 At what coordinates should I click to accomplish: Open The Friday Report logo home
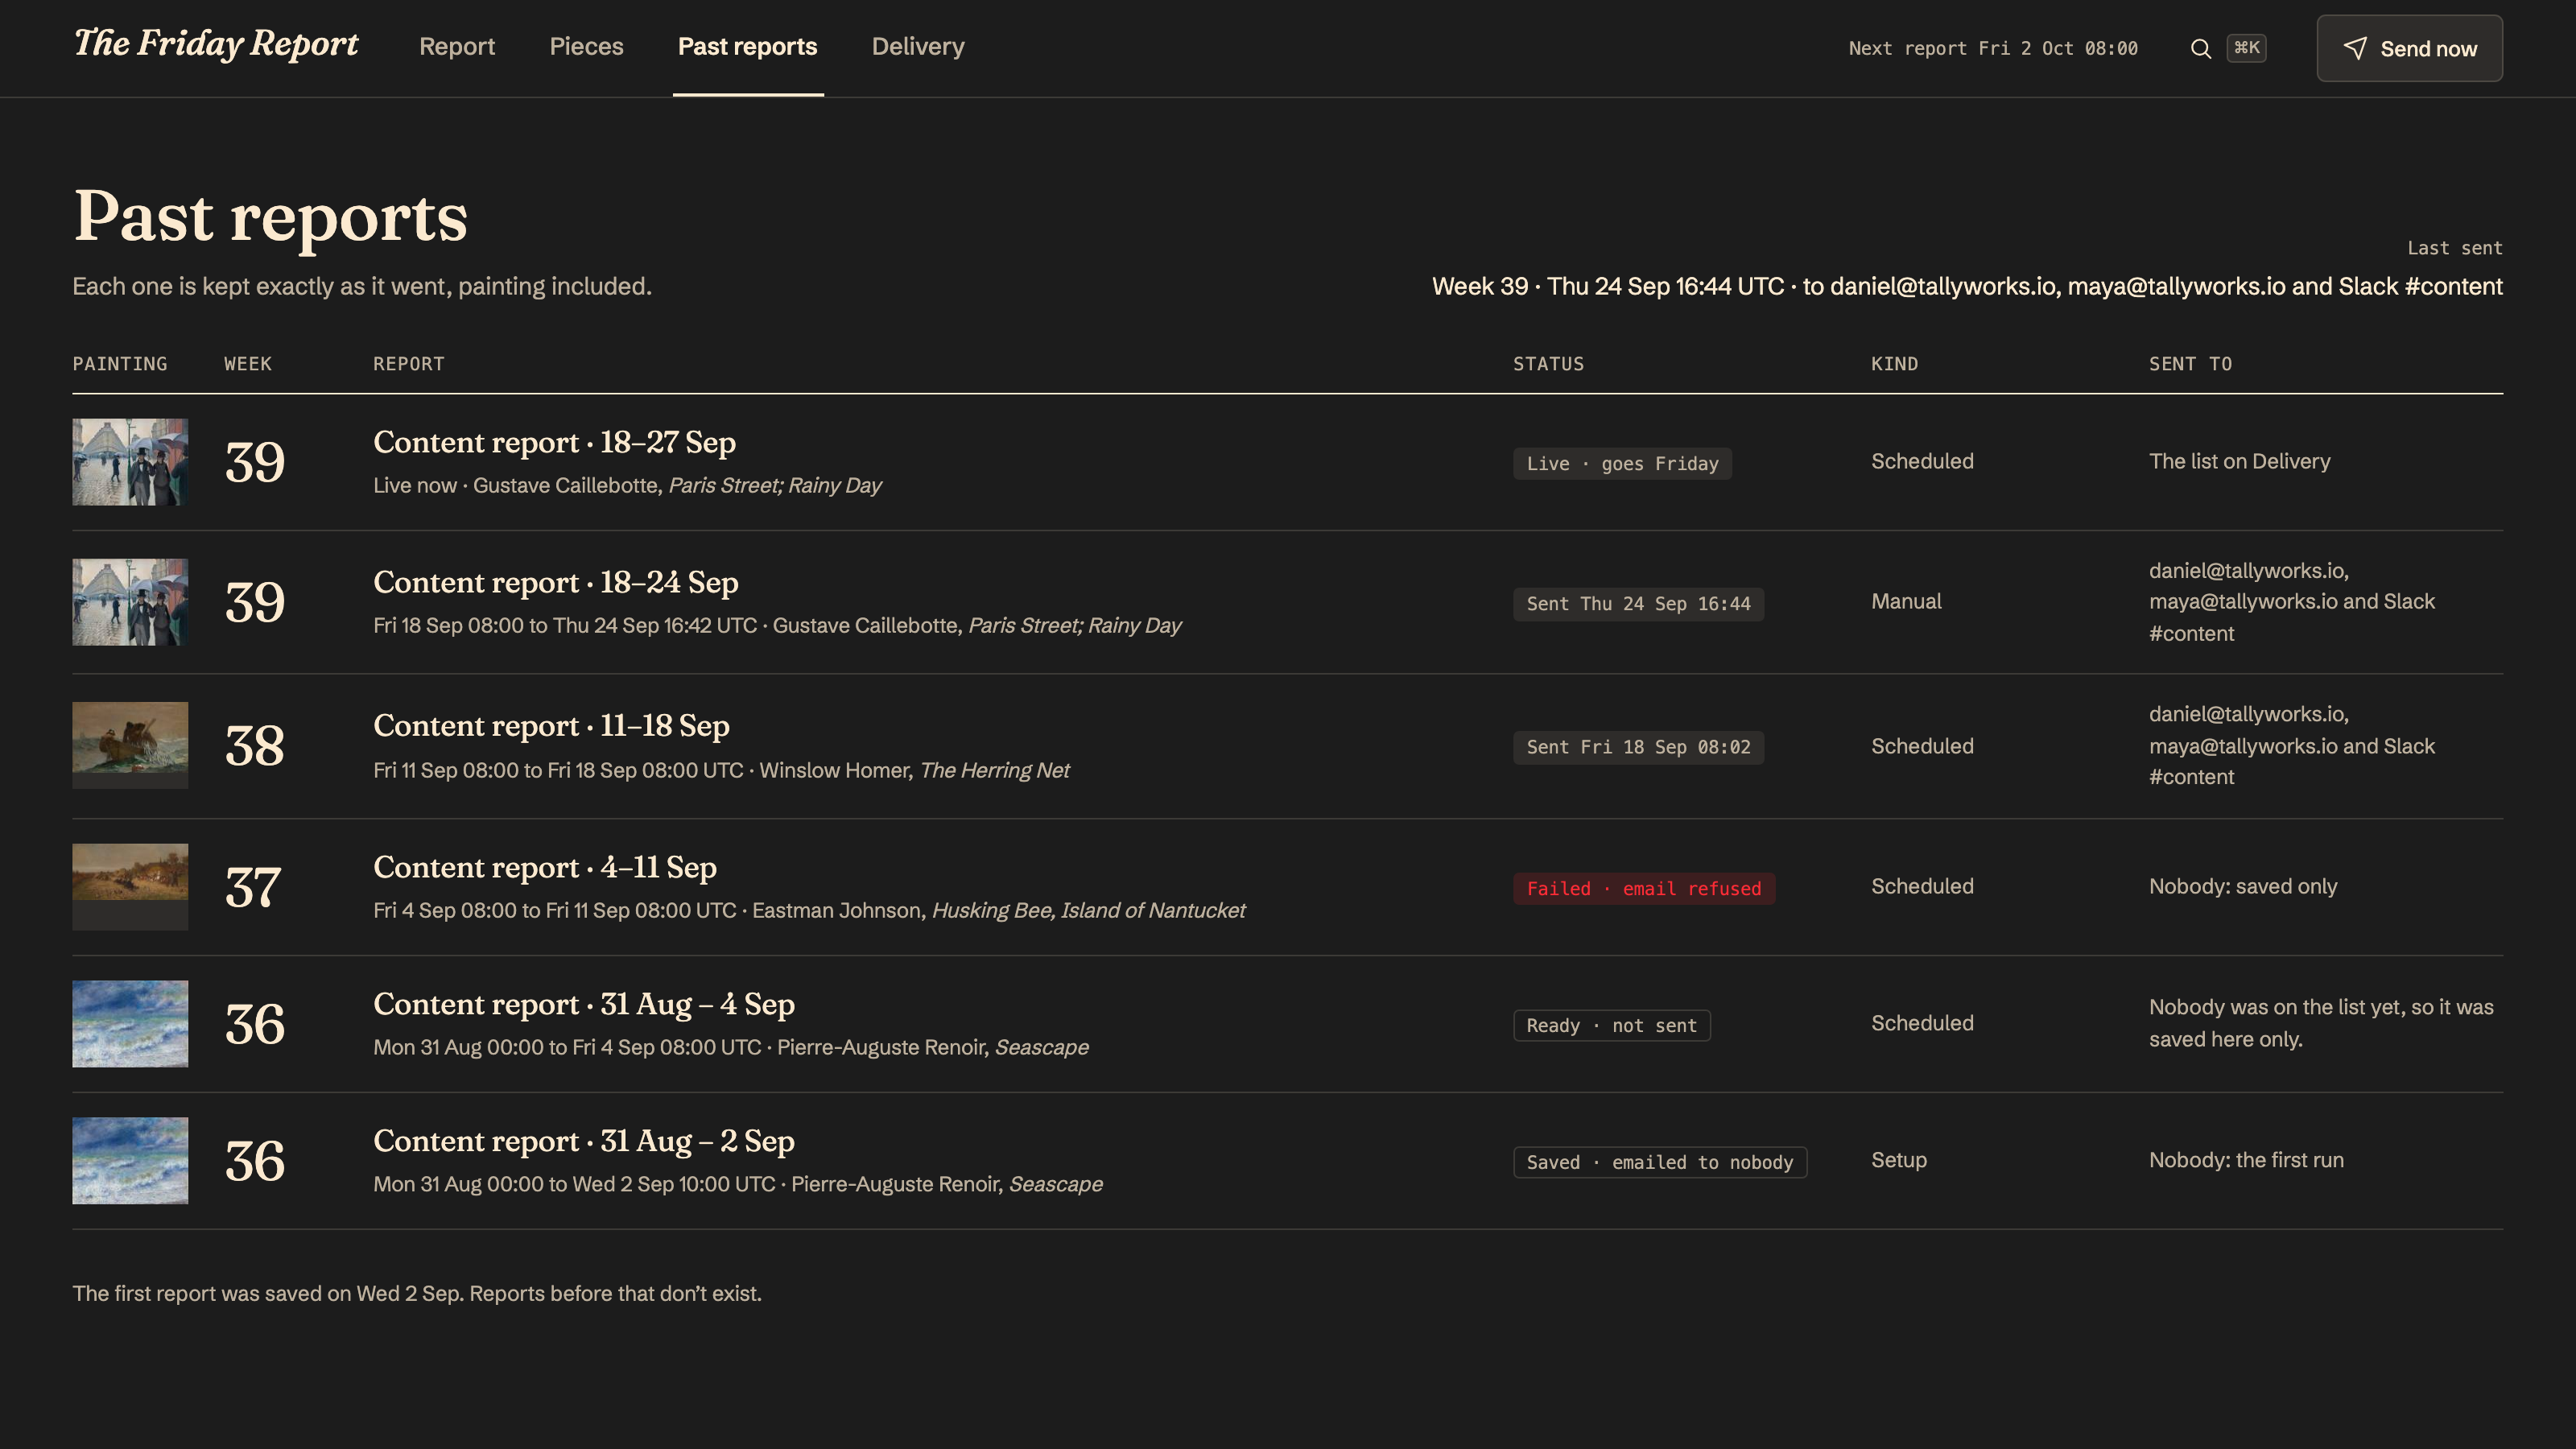click(216, 44)
